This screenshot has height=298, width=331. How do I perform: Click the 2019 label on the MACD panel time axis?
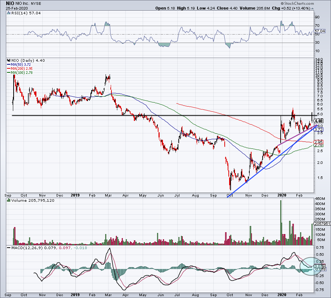[75, 295]
